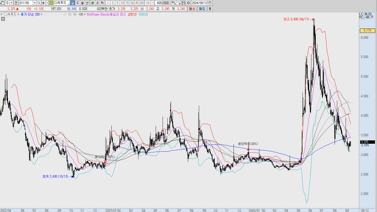The width and height of the screenshot is (377, 212).
Task: Select the 틱 tick chart period
Action: point(102,3)
